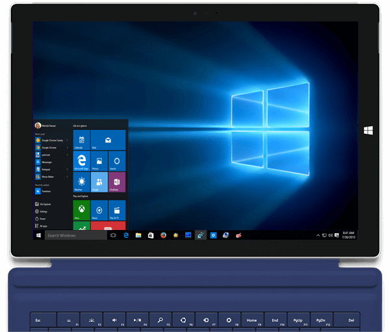Launch Firefox from the taskbar
Image resolution: width=390 pixels, height=332 pixels.
click(163, 235)
